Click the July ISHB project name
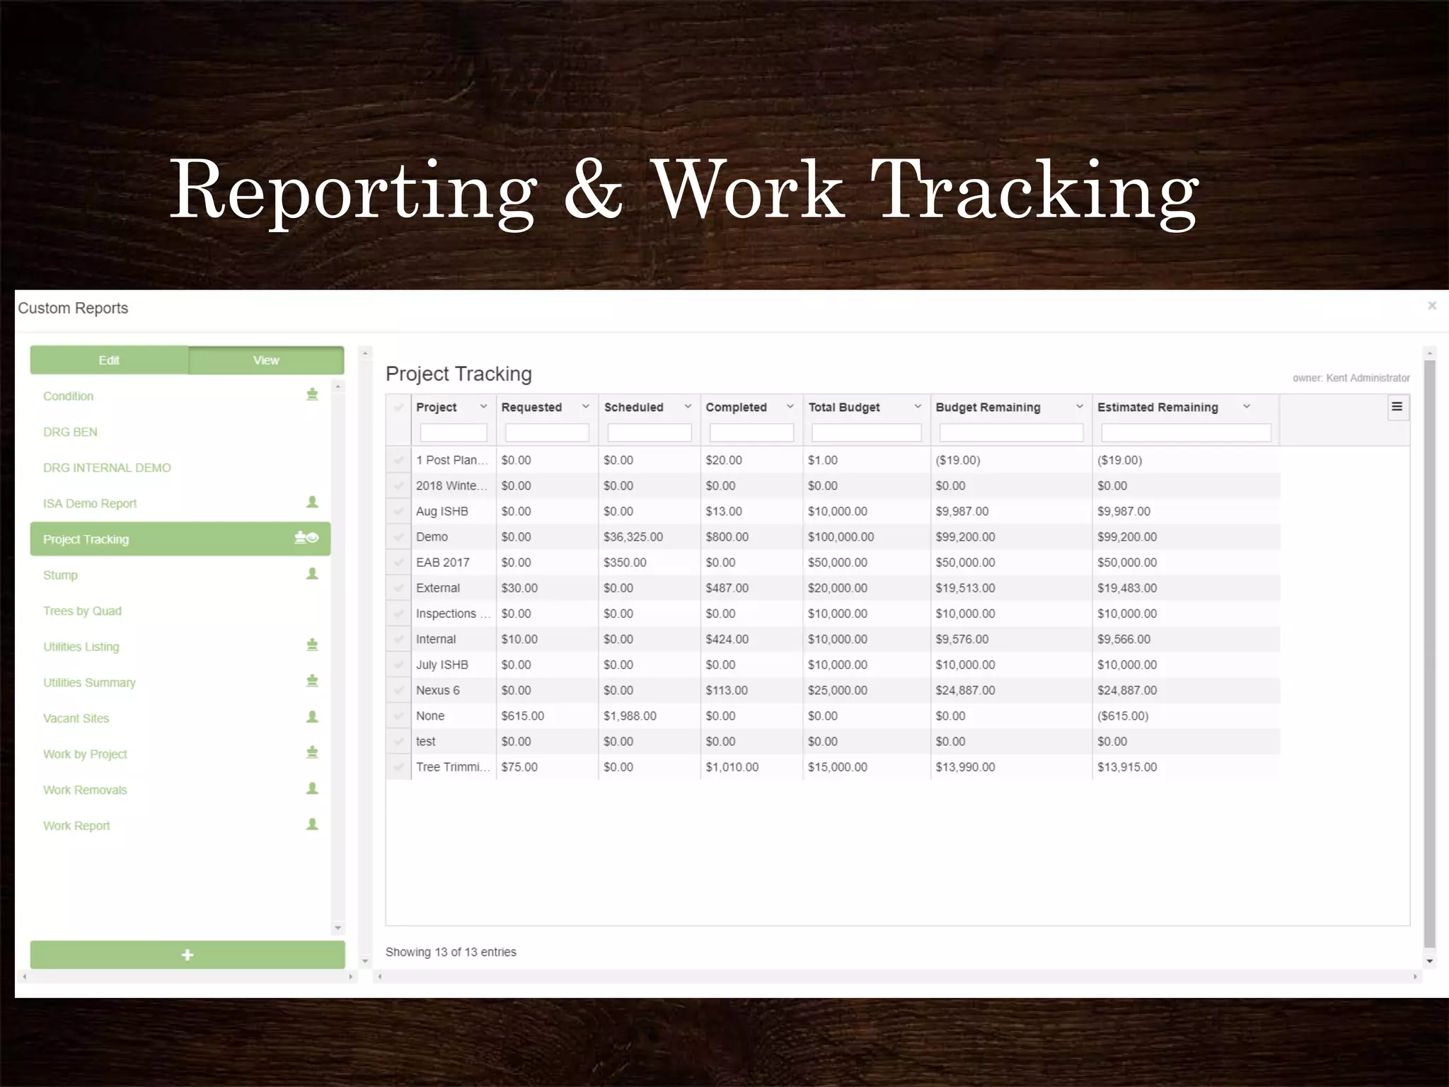 pos(442,665)
